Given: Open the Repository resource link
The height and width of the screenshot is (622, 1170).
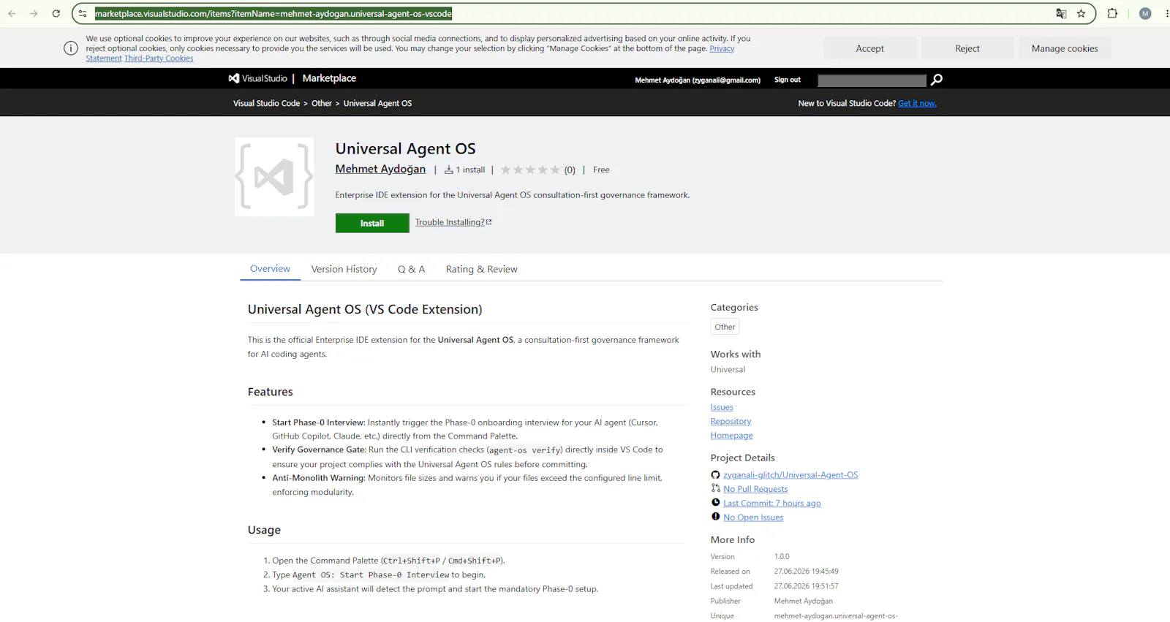Looking at the screenshot, I should point(731,421).
